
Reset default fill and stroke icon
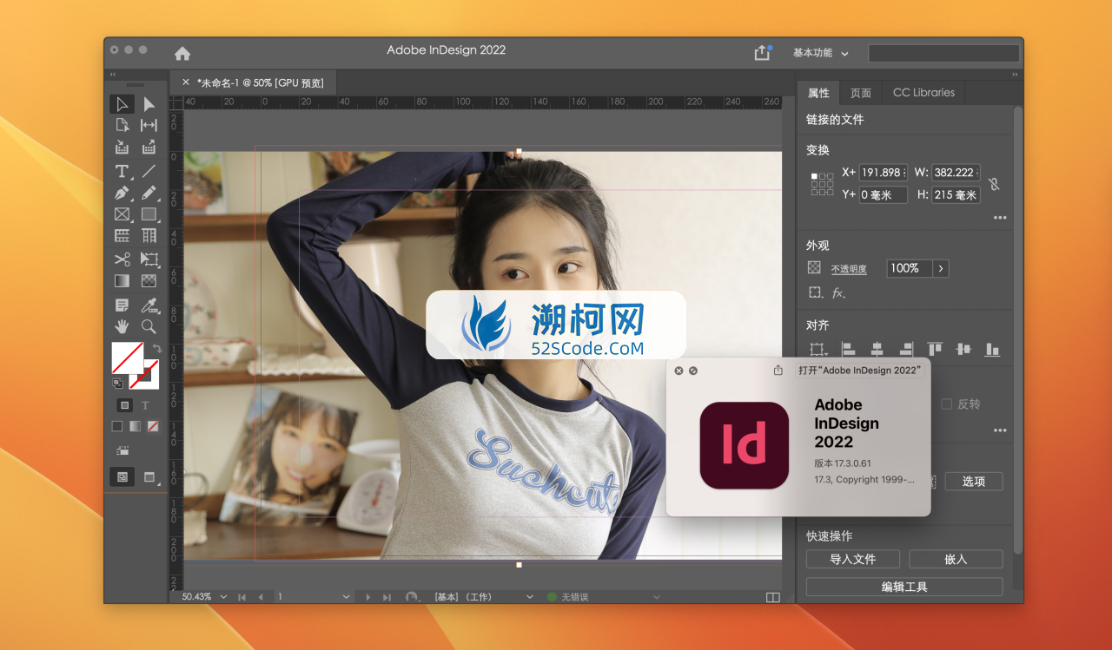tap(117, 383)
